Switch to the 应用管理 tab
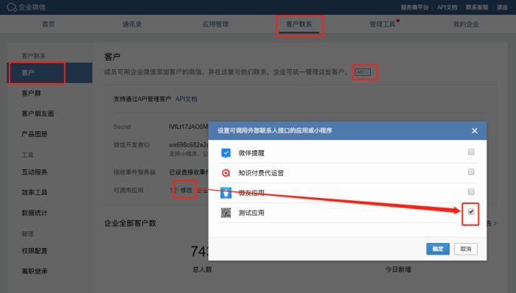516x293 pixels. tap(215, 24)
